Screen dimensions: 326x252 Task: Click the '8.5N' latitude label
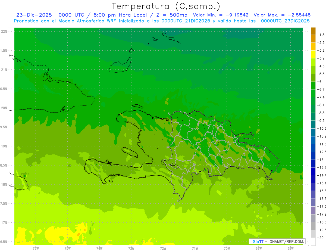3,165
